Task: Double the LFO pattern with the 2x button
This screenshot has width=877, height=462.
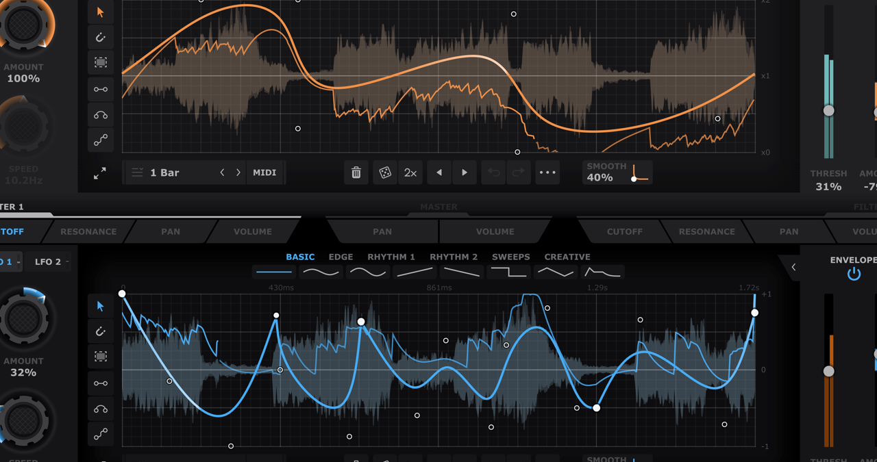Action: 410,172
